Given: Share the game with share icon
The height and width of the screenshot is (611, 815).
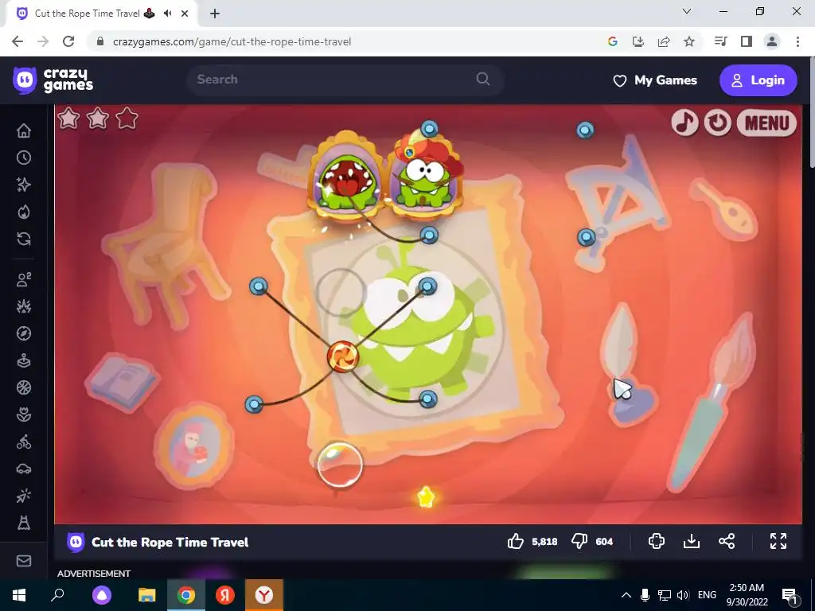Looking at the screenshot, I should 727,541.
